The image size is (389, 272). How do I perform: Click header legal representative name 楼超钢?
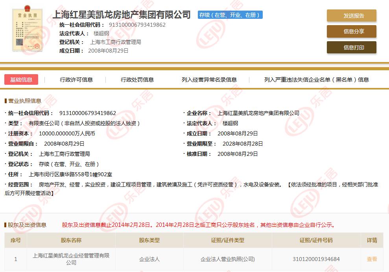pos(101,33)
